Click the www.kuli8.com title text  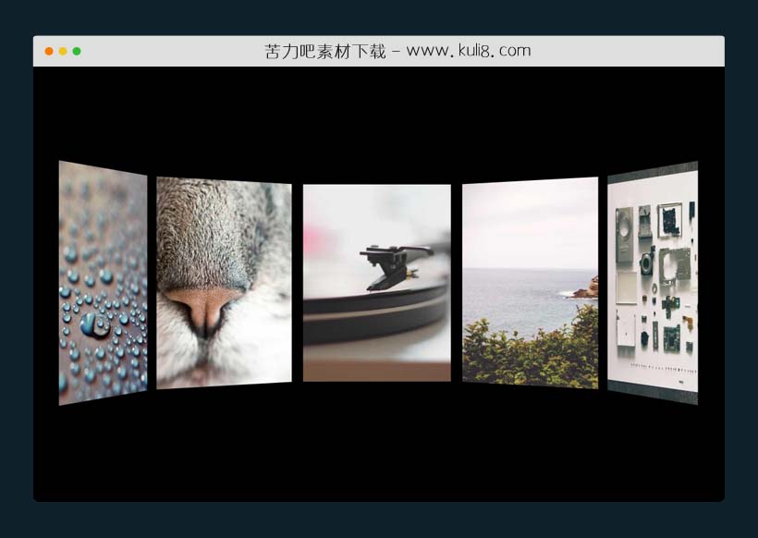coord(469,51)
